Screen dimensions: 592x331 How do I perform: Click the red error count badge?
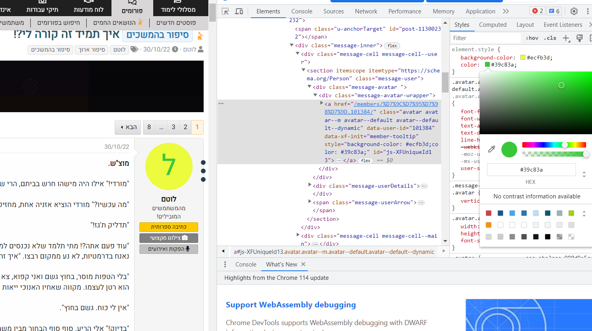pos(538,11)
